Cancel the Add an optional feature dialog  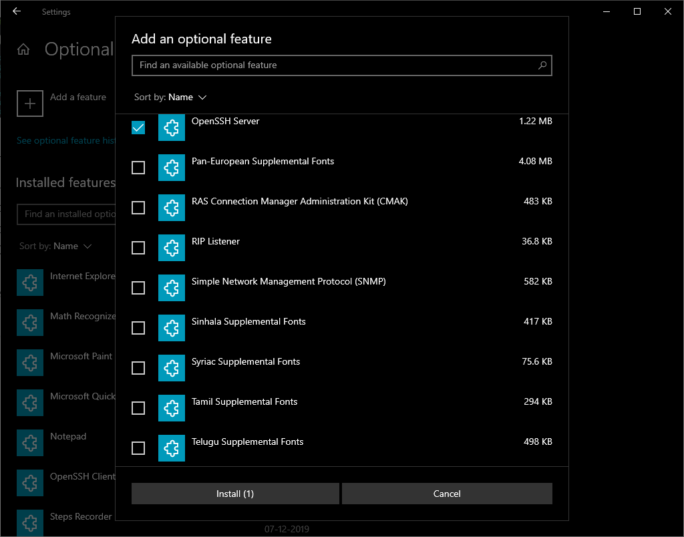pyautogui.click(x=447, y=494)
